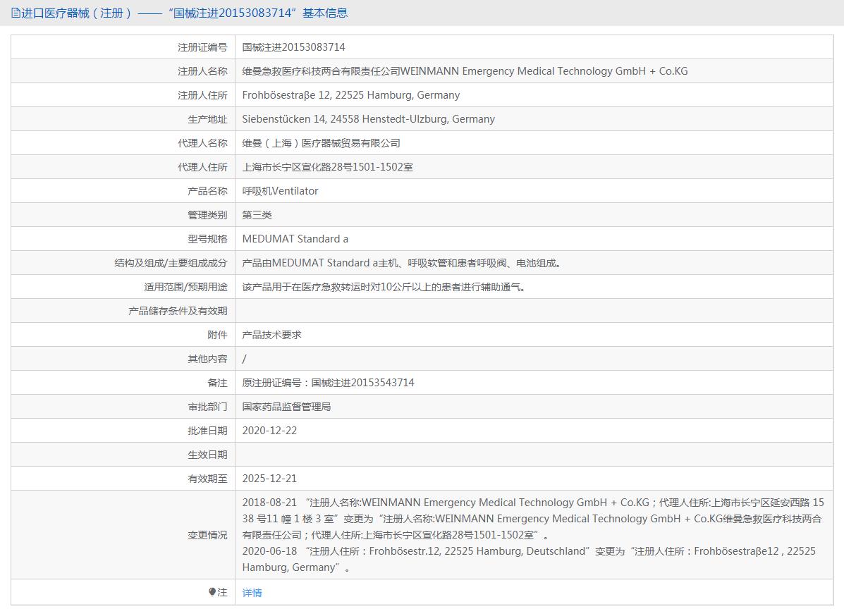
Task: Click the 附件 label
Action: click(x=217, y=335)
